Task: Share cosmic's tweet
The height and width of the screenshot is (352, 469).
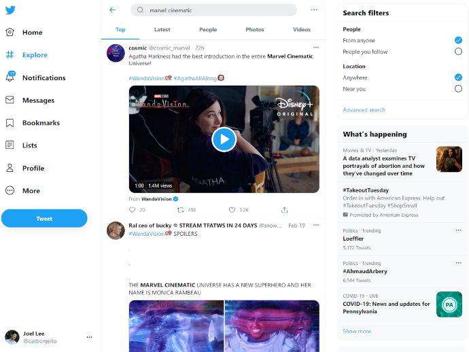Action: (x=284, y=210)
